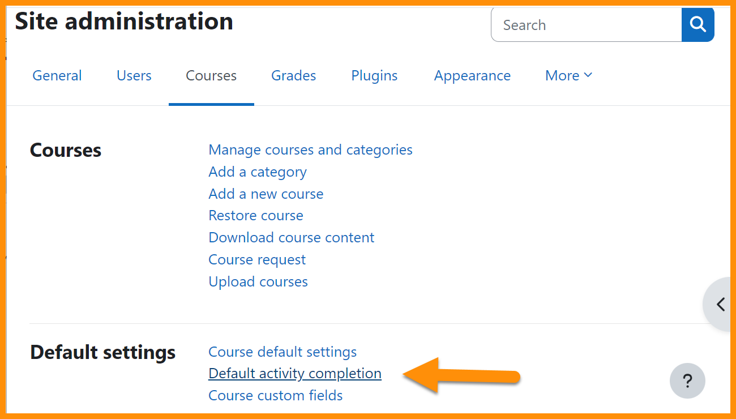Open the Appearance tab
This screenshot has width=736, height=419.
[472, 75]
